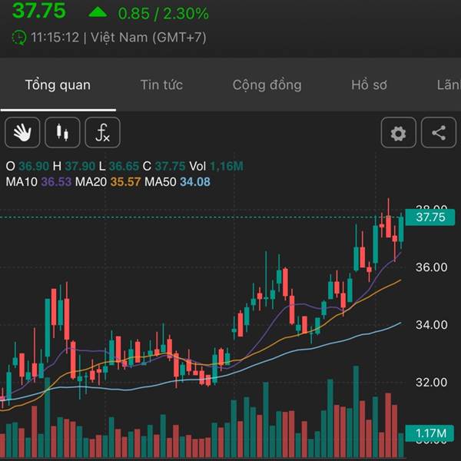
Task: Tap the MA10 36.53 indicator label
Action: point(38,181)
